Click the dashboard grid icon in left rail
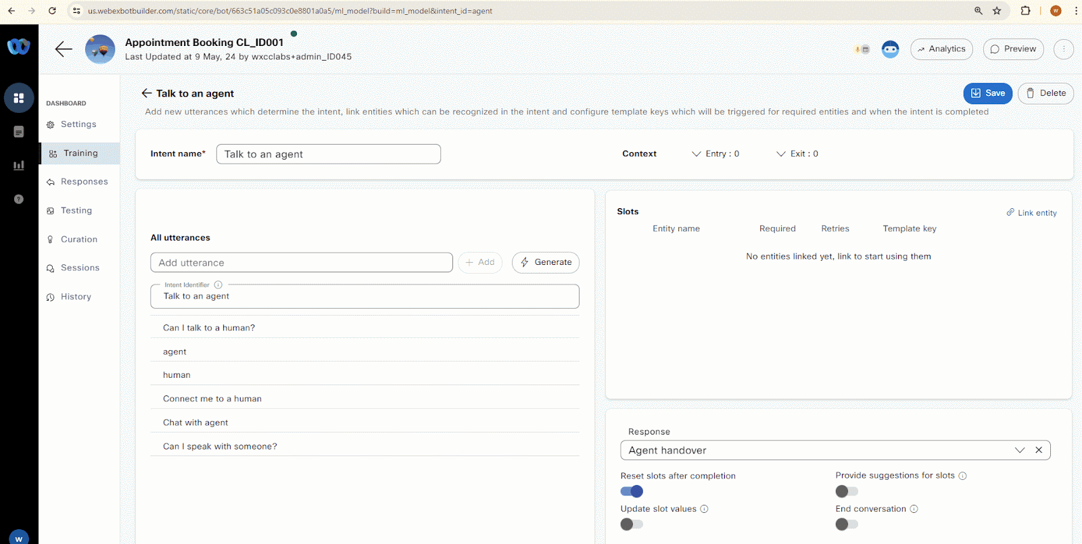1082x544 pixels. point(19,98)
